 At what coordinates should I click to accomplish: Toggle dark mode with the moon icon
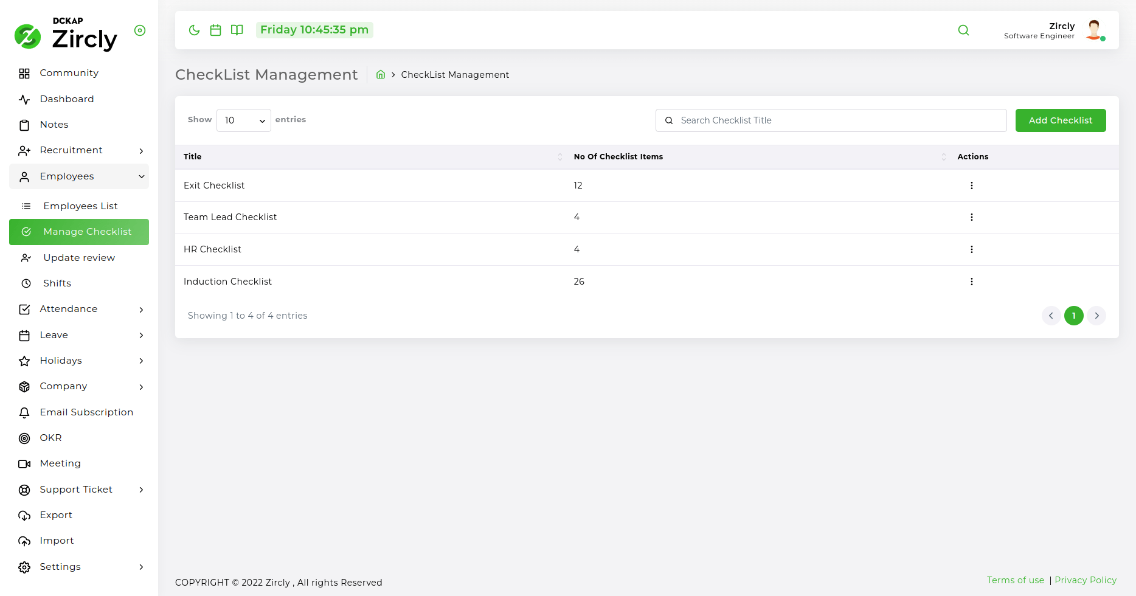pyautogui.click(x=194, y=30)
